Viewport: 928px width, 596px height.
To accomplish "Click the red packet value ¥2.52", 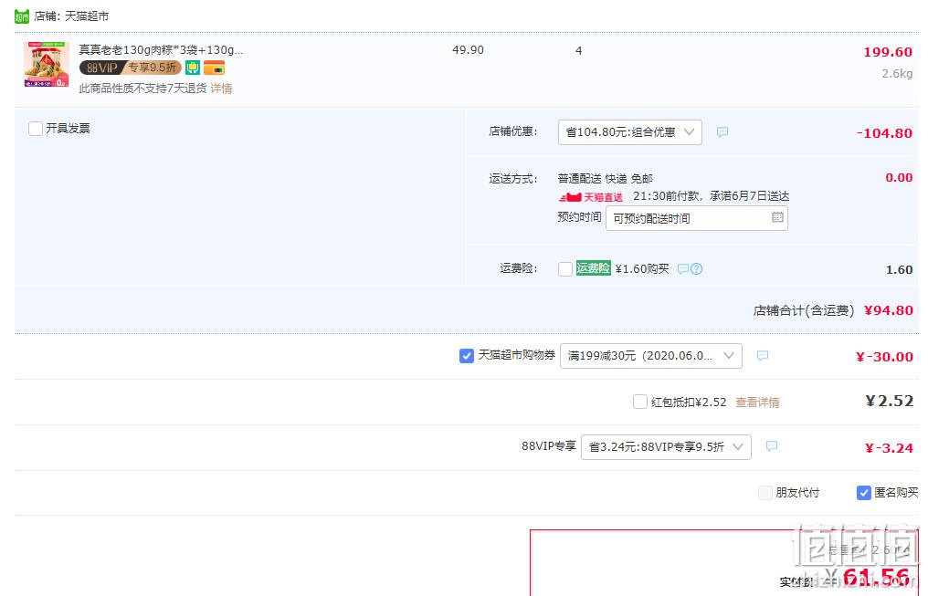I will (889, 401).
